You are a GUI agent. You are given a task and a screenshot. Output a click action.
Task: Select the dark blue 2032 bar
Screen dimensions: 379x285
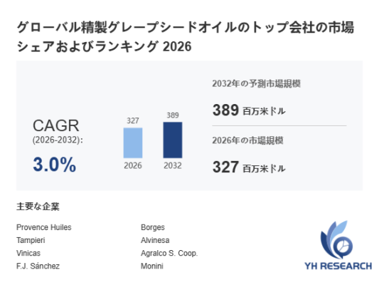(173, 140)
